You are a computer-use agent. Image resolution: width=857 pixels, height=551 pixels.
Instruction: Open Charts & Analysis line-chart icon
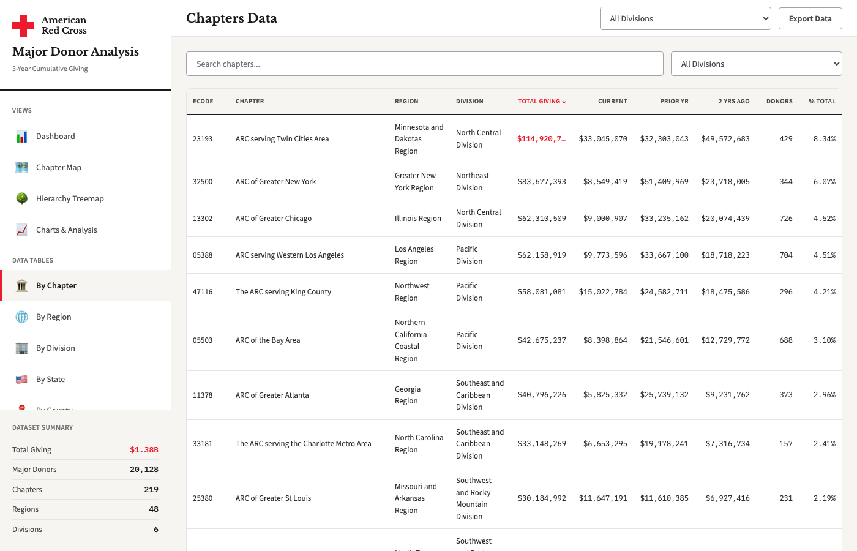(22, 230)
